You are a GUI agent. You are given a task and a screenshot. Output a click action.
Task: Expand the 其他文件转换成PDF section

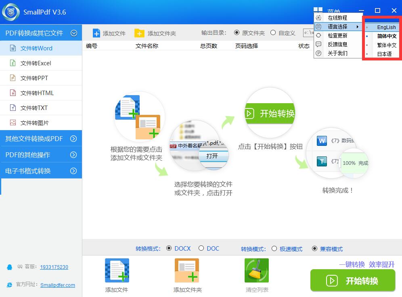pyautogui.click(x=73, y=139)
